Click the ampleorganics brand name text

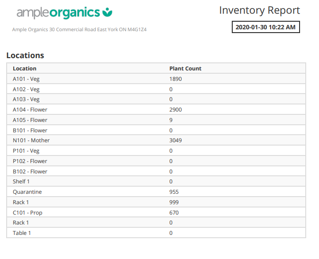click(58, 13)
